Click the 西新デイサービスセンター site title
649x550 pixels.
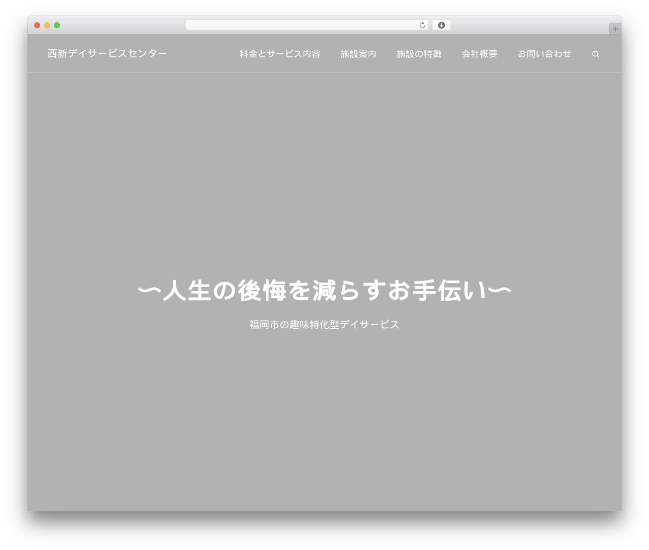107,53
